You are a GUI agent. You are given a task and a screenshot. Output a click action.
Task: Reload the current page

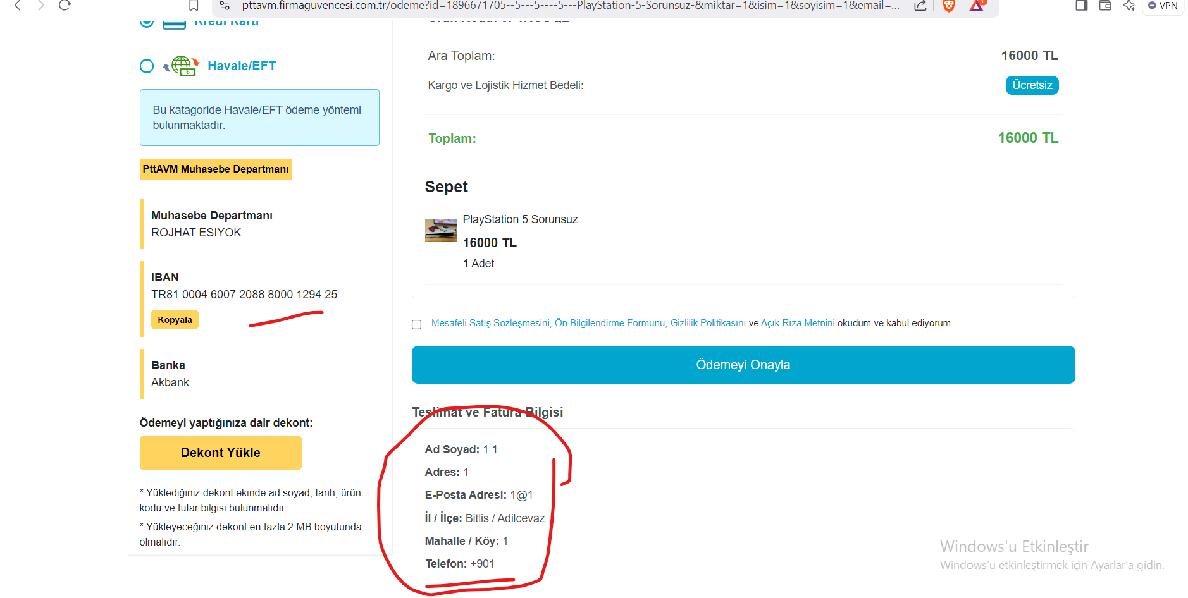point(65,6)
